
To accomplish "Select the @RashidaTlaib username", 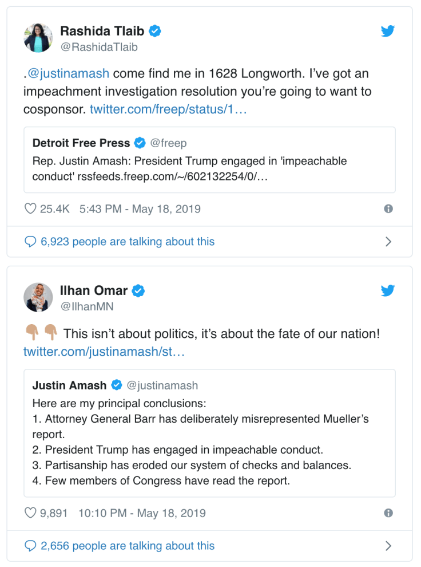I will (x=98, y=48).
